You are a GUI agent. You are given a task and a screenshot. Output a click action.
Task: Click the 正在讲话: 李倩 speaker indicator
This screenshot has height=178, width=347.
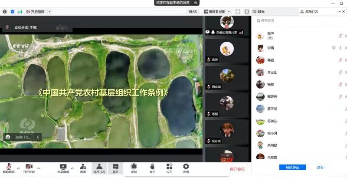[x=26, y=27]
